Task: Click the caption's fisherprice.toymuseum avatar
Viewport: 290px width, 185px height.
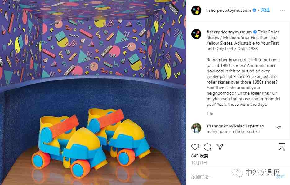Action: tap(196, 34)
